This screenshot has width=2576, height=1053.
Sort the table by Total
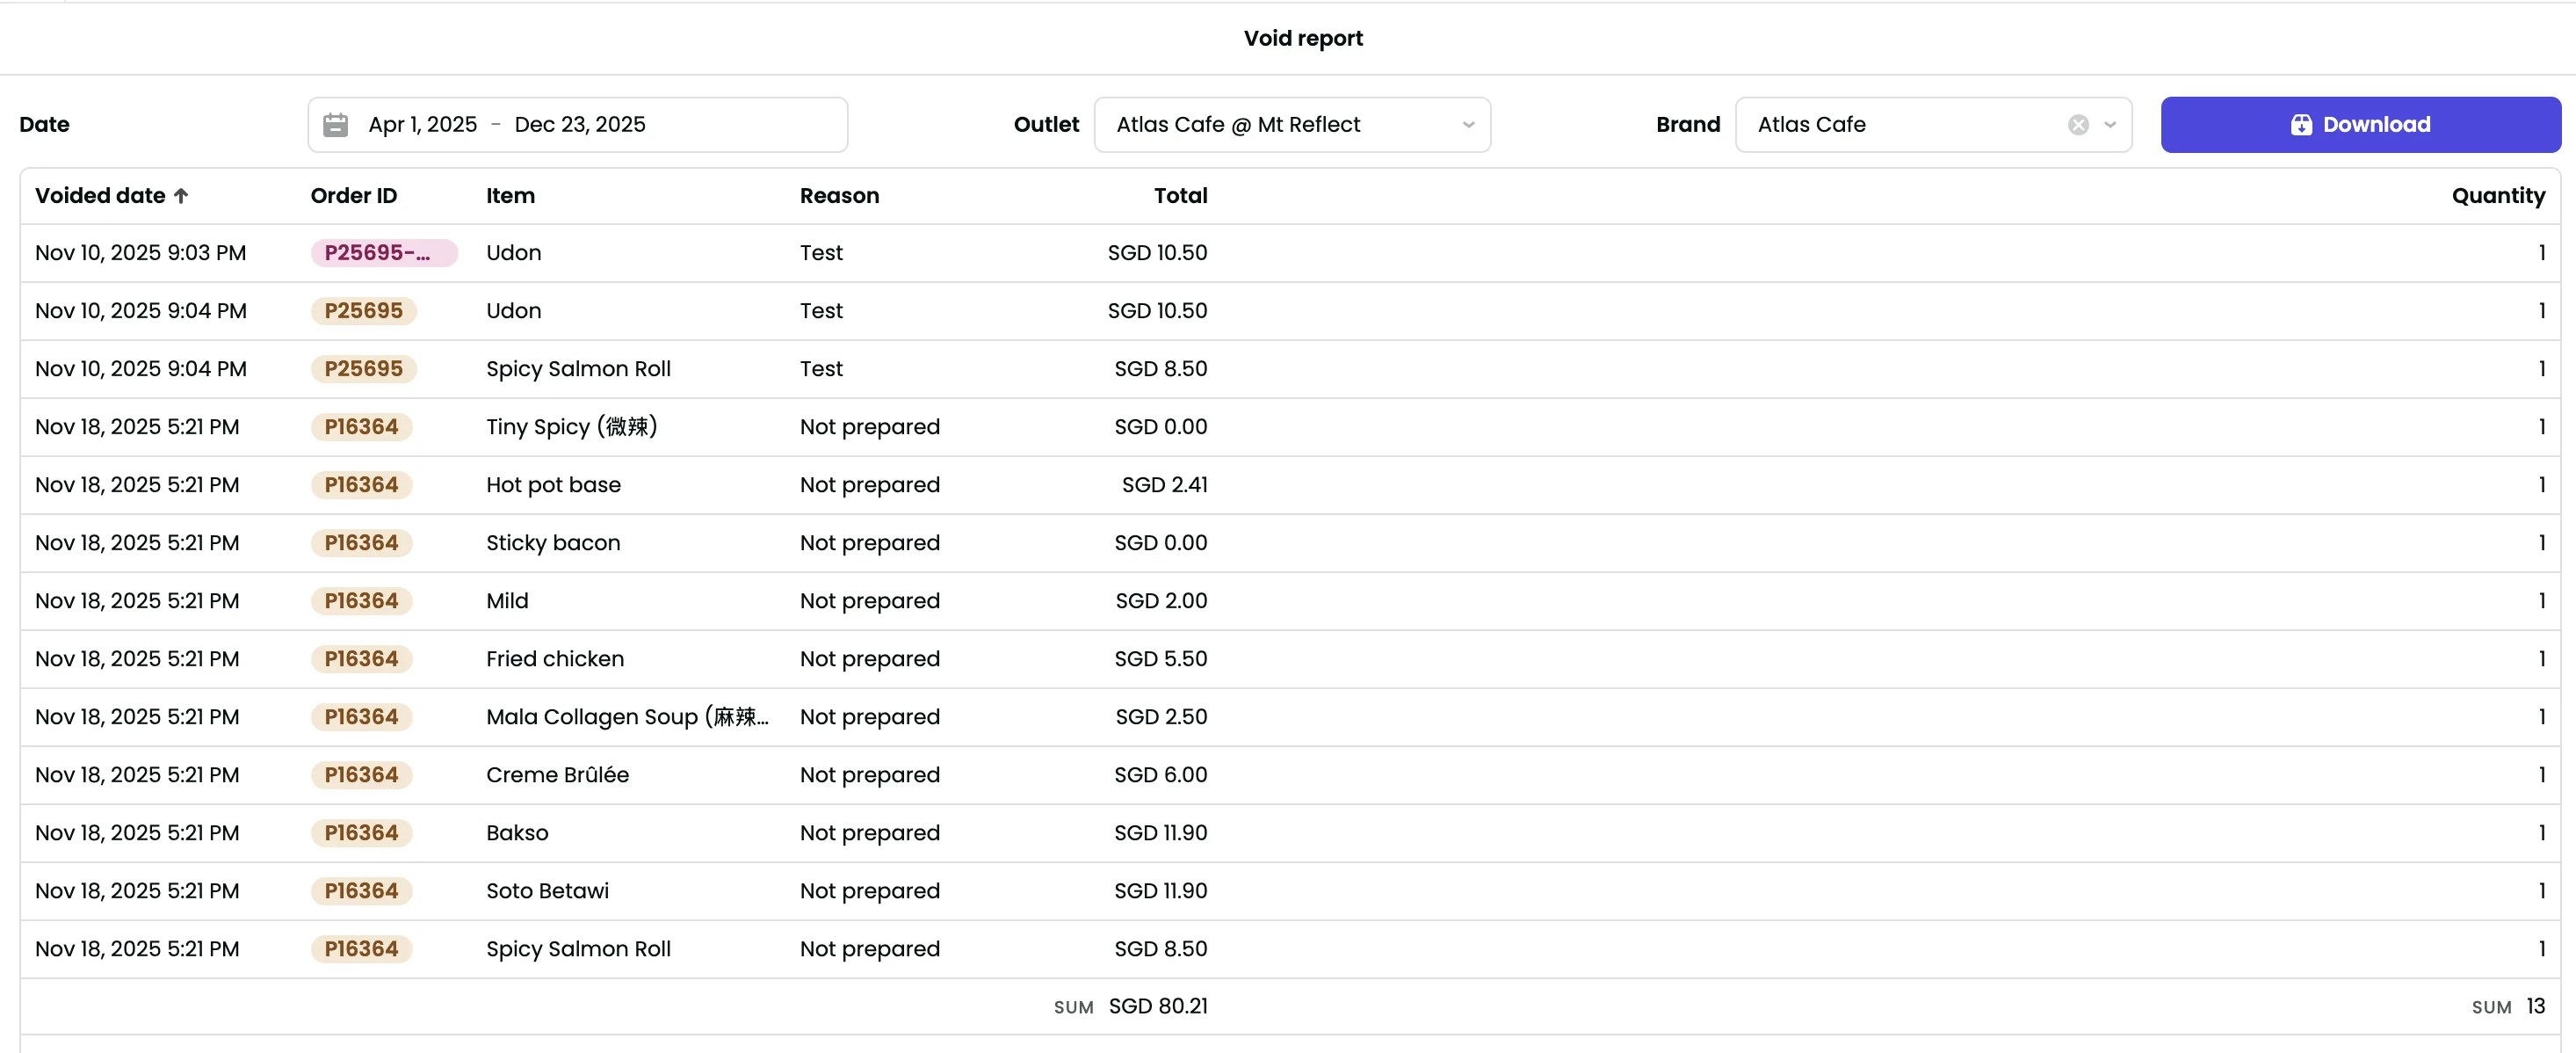tap(1180, 195)
